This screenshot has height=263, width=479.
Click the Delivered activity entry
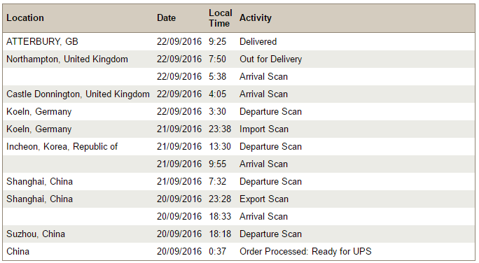pos(258,41)
